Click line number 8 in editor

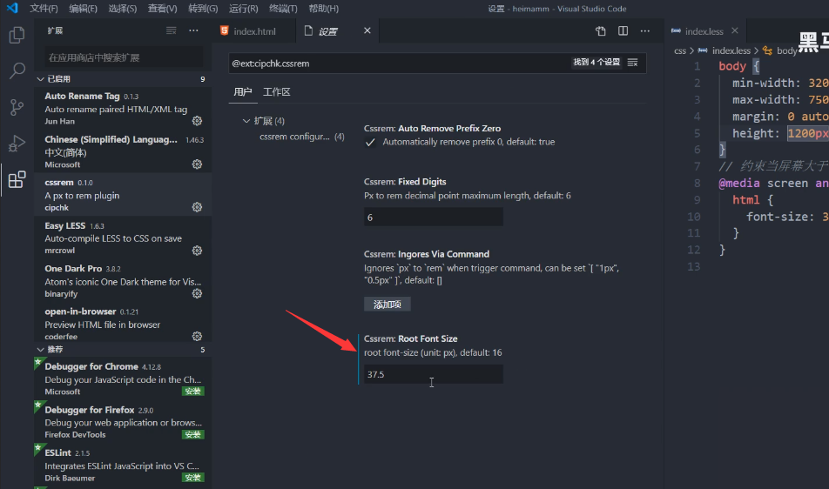(x=697, y=184)
